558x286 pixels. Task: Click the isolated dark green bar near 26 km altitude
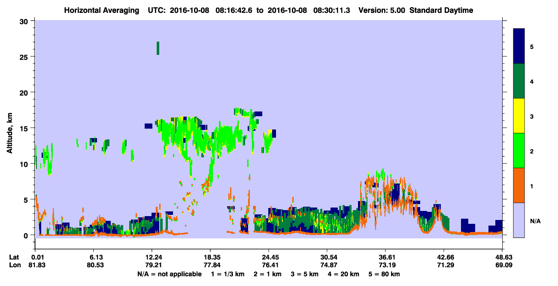click(158, 48)
